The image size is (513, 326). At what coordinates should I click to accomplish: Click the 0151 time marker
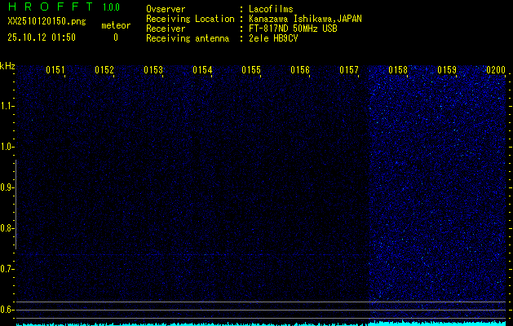coord(55,71)
